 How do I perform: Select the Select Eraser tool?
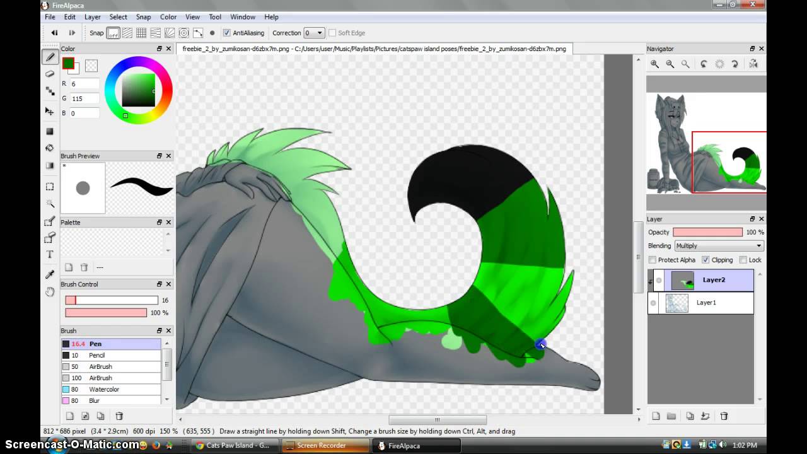(x=50, y=238)
